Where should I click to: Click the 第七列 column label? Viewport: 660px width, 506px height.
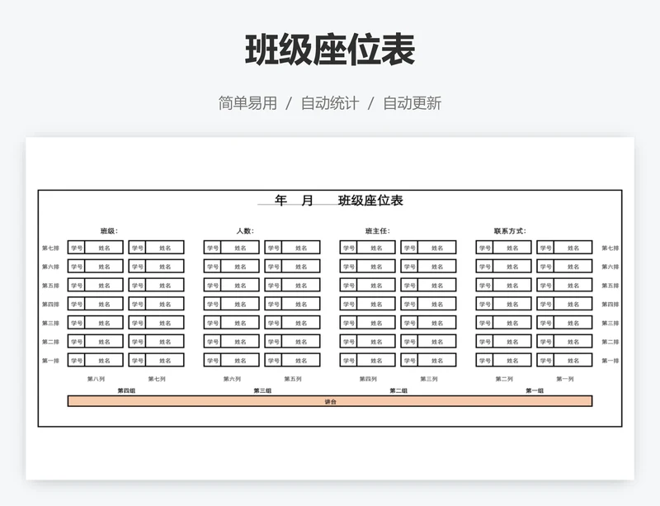pyautogui.click(x=157, y=379)
